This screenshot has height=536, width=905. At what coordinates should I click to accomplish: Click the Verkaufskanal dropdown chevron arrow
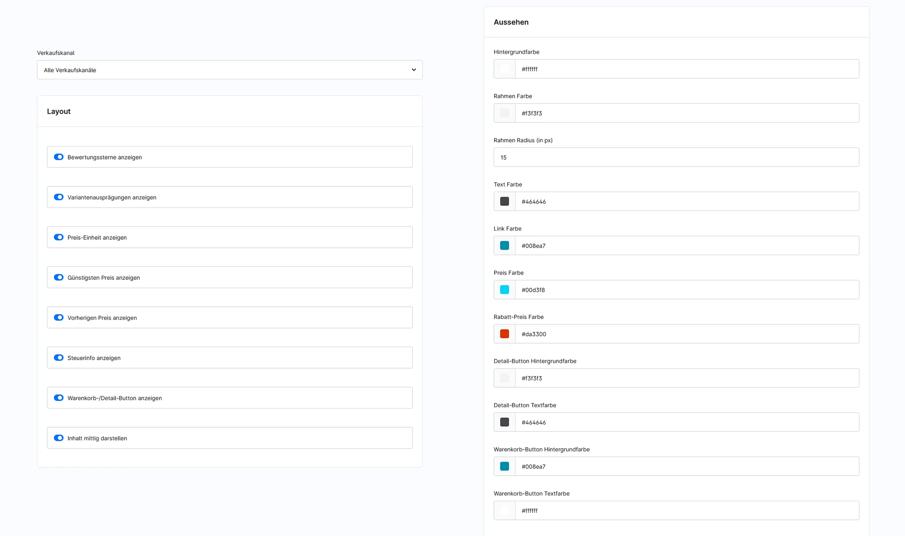(x=413, y=70)
